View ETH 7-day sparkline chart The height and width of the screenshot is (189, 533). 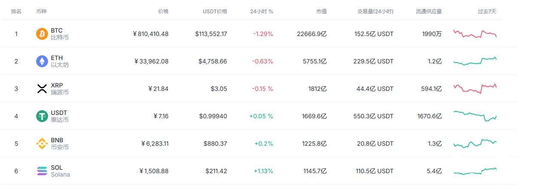click(x=475, y=61)
